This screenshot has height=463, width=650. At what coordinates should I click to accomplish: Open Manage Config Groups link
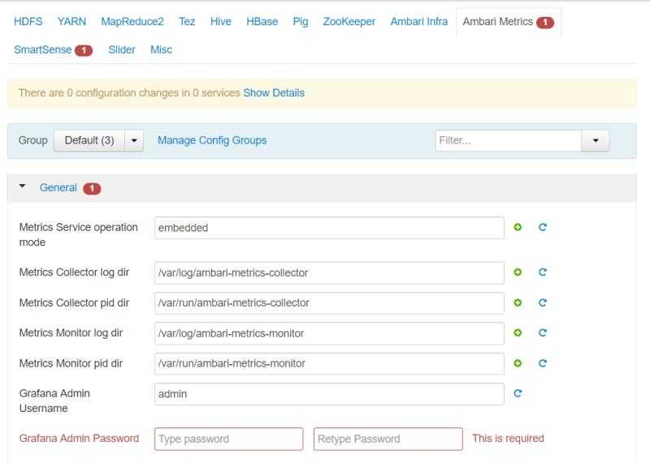[x=212, y=140]
